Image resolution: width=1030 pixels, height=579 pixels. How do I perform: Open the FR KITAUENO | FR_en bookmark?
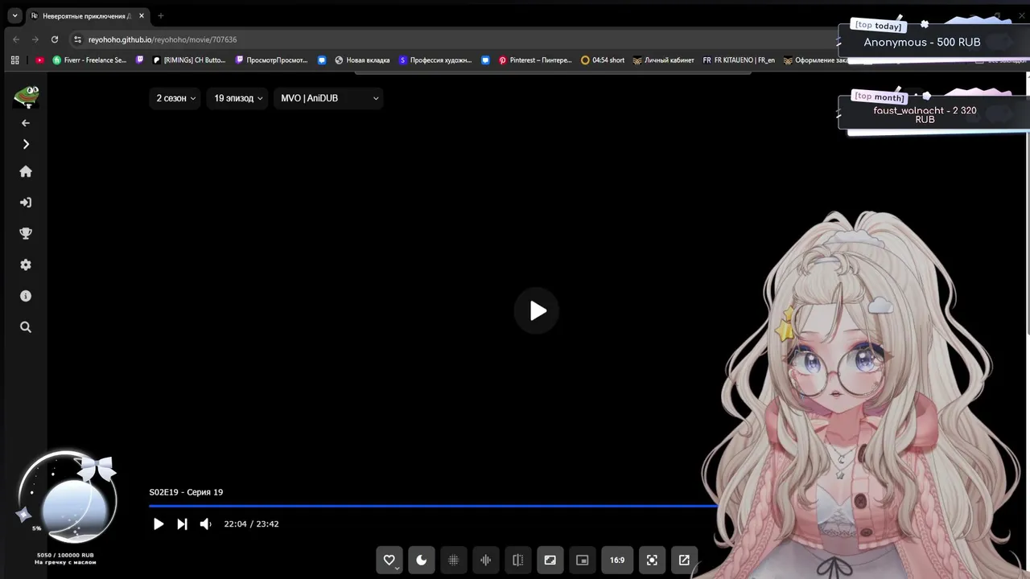pos(739,60)
